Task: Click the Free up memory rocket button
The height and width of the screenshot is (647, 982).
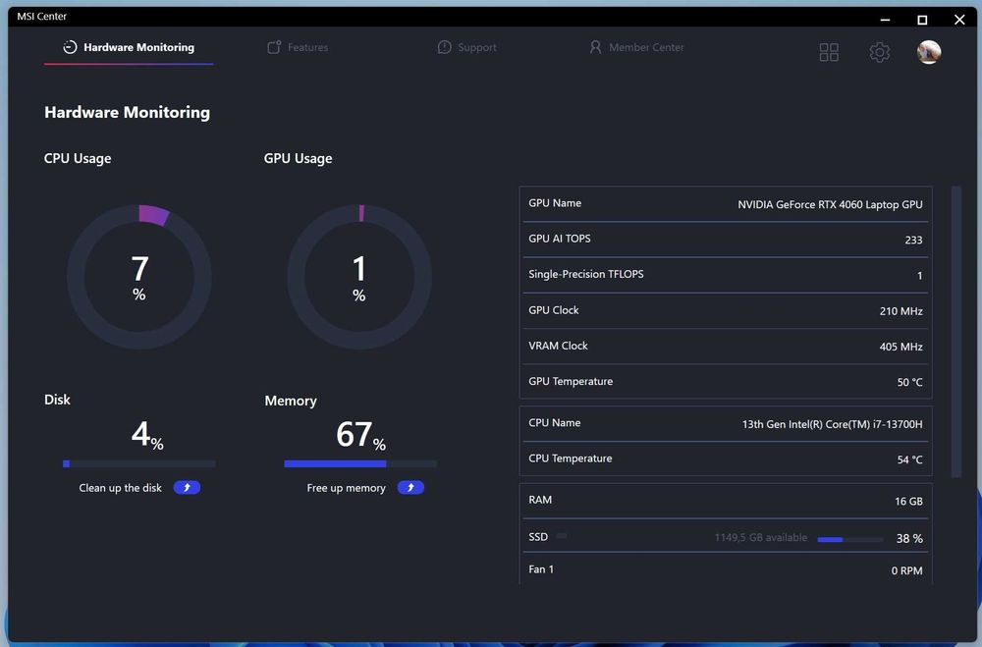Action: point(410,487)
